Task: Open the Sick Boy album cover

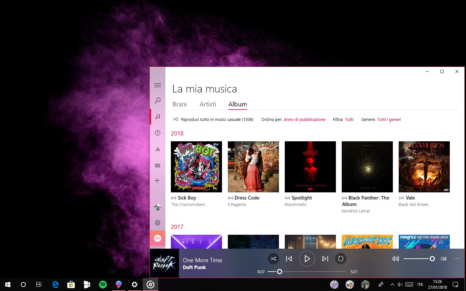Action: tap(196, 167)
